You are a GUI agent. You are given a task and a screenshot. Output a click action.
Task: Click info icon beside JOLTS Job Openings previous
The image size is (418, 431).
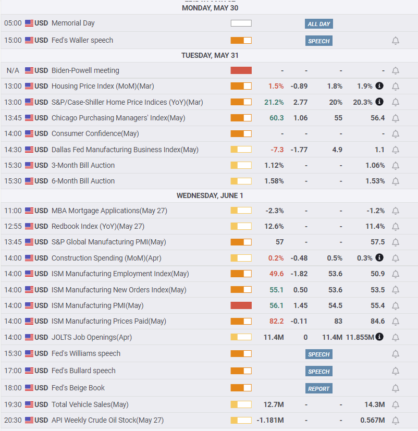click(x=379, y=337)
